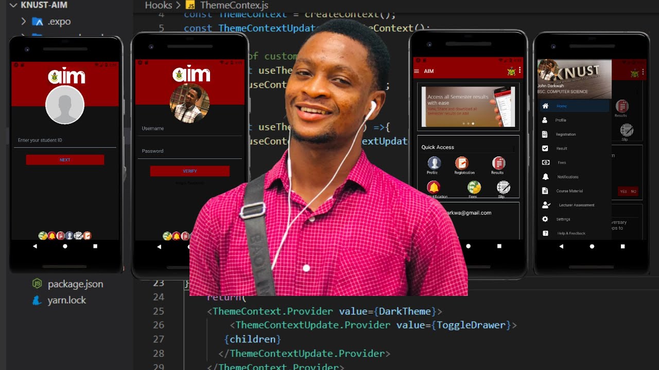Image resolution: width=659 pixels, height=370 pixels.
Task: Select Result in the navigation drawer
Action: 574,149
